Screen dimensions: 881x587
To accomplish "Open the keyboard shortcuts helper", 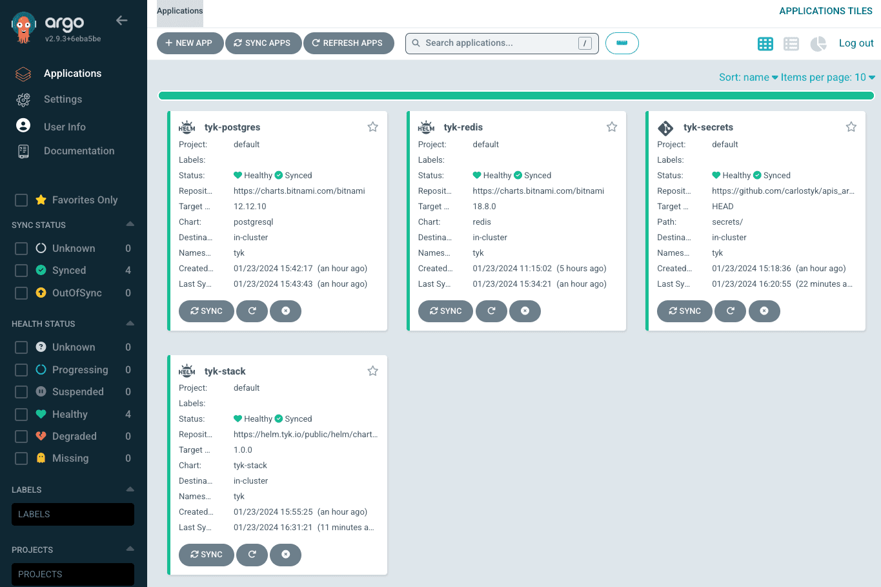I will [622, 43].
